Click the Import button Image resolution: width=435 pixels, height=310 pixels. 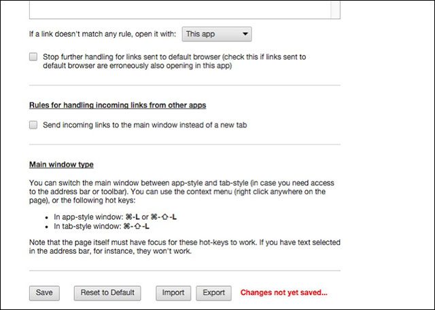(173, 293)
